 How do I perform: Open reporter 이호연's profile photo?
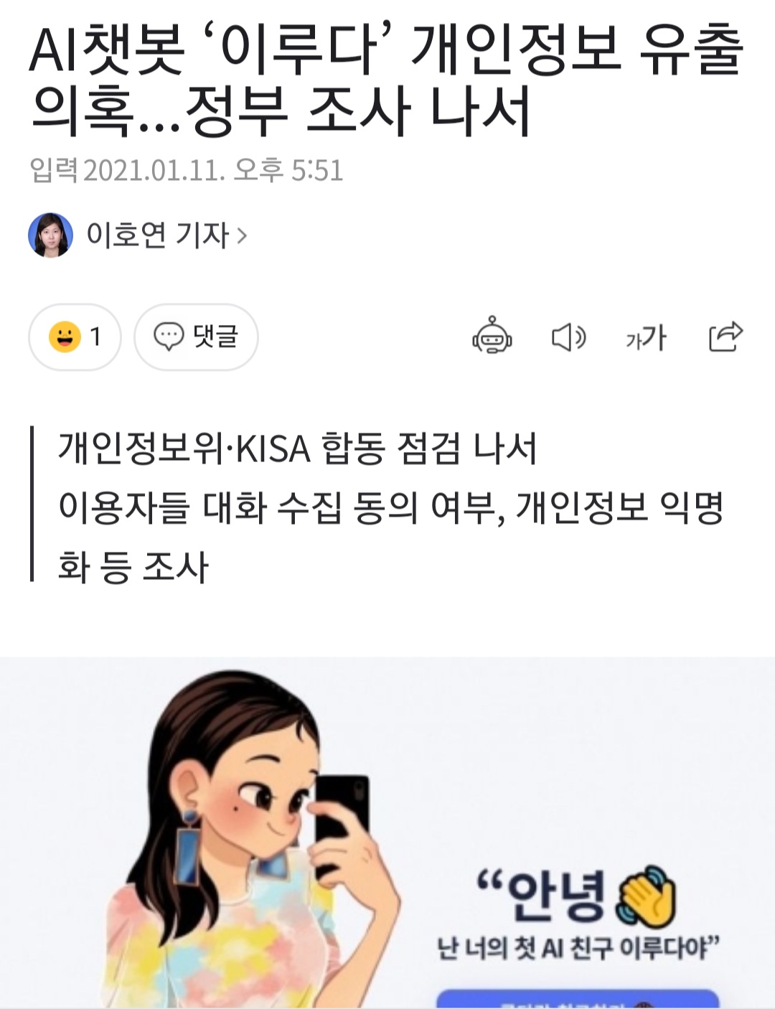(50, 235)
